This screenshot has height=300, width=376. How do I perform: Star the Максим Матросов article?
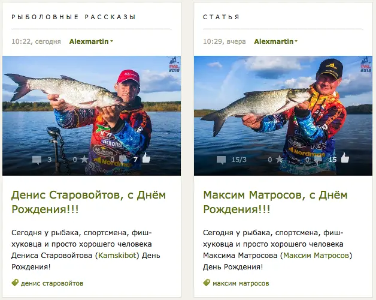coord(280,159)
